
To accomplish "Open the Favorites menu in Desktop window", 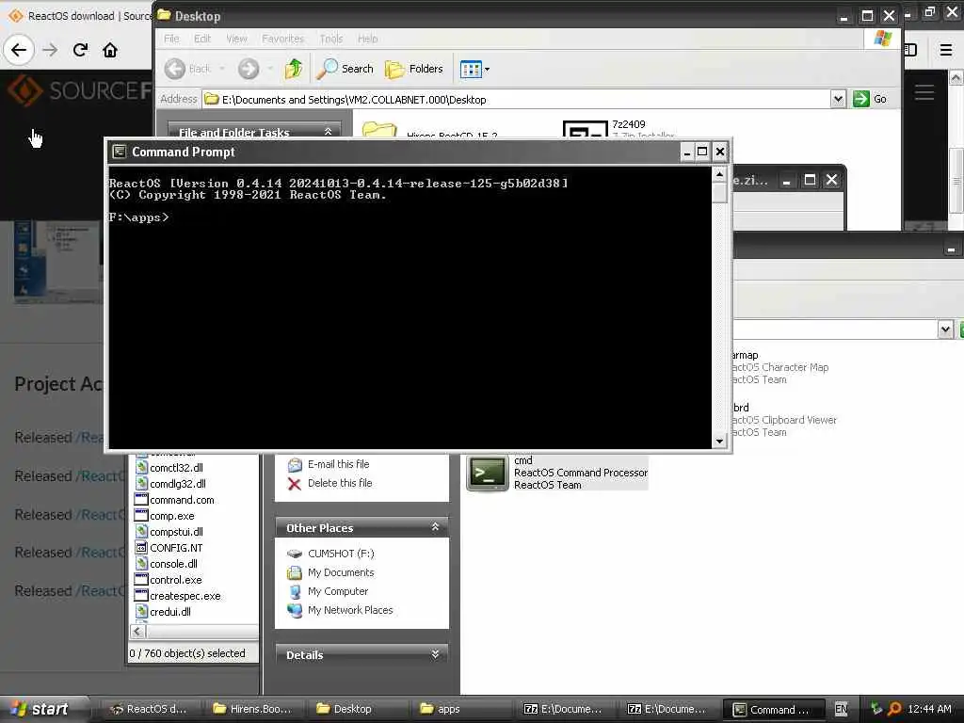I will 282,39.
